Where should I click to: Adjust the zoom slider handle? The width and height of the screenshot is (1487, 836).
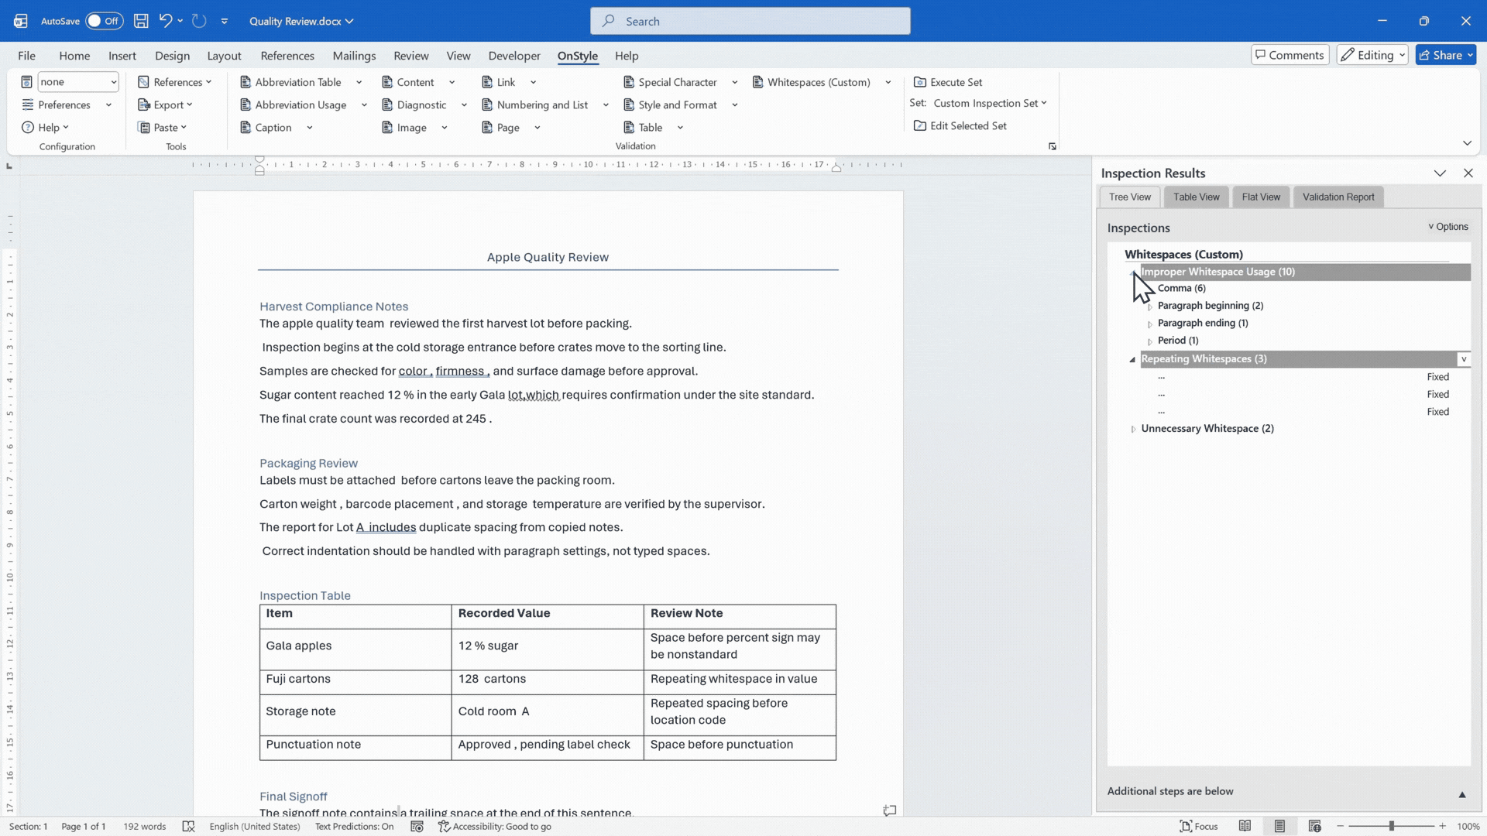pos(1392,826)
